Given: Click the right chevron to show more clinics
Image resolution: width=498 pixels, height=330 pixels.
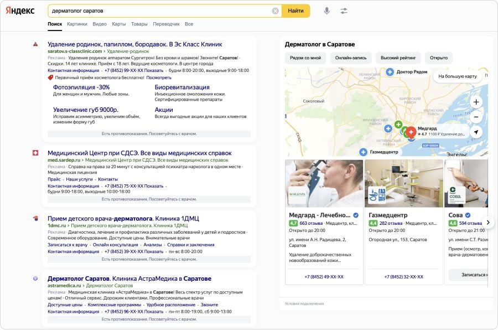Looking at the screenshot, I should point(489,221).
